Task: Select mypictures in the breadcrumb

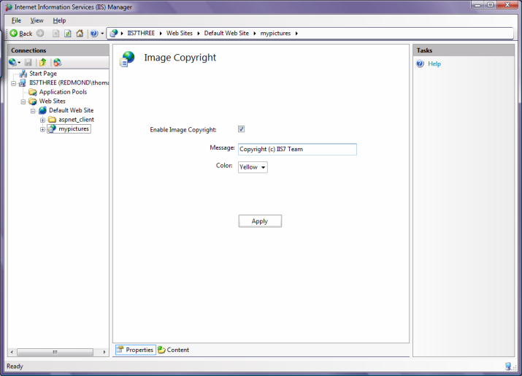Action: pos(275,33)
